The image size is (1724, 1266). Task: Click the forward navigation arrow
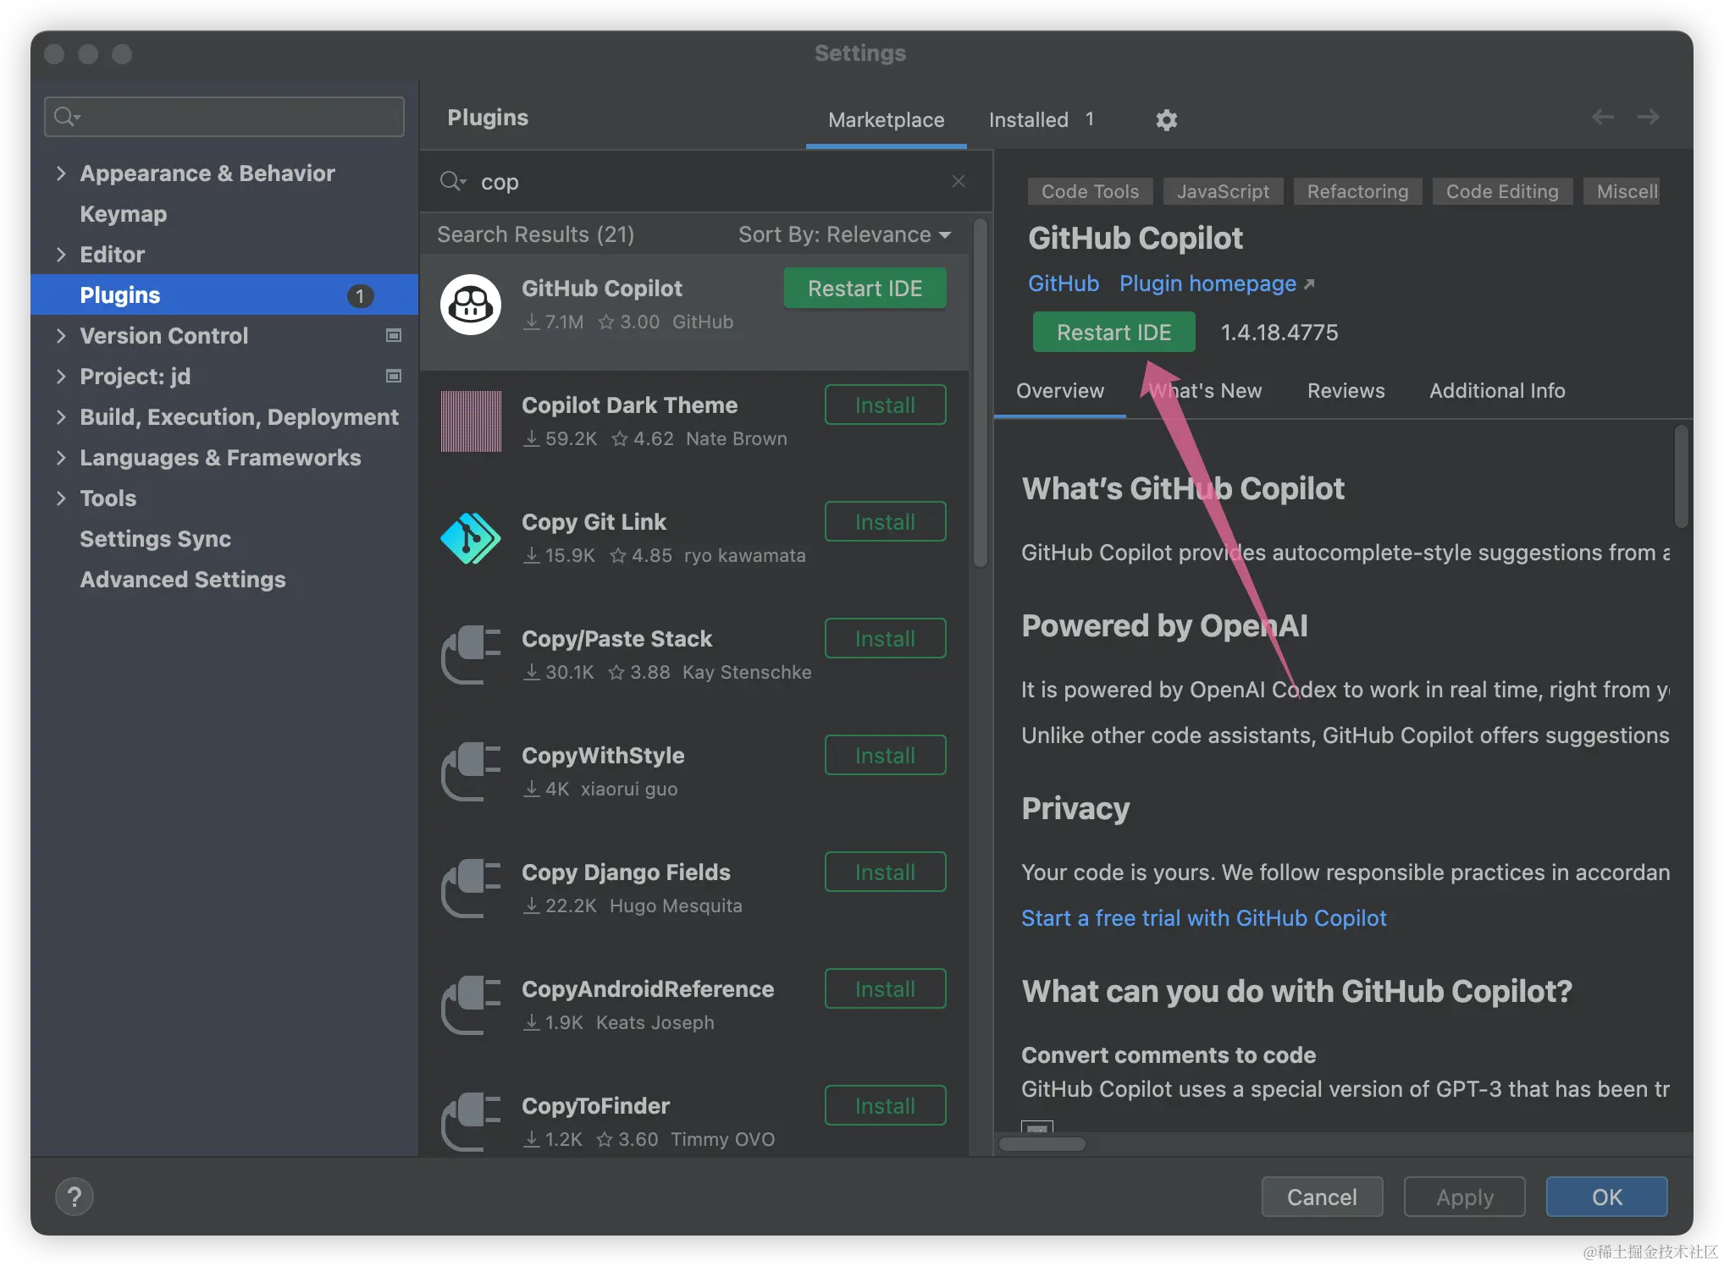pyautogui.click(x=1649, y=117)
